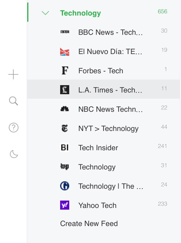Open NYT > Technology feed
181x243 pixels.
click(108, 128)
